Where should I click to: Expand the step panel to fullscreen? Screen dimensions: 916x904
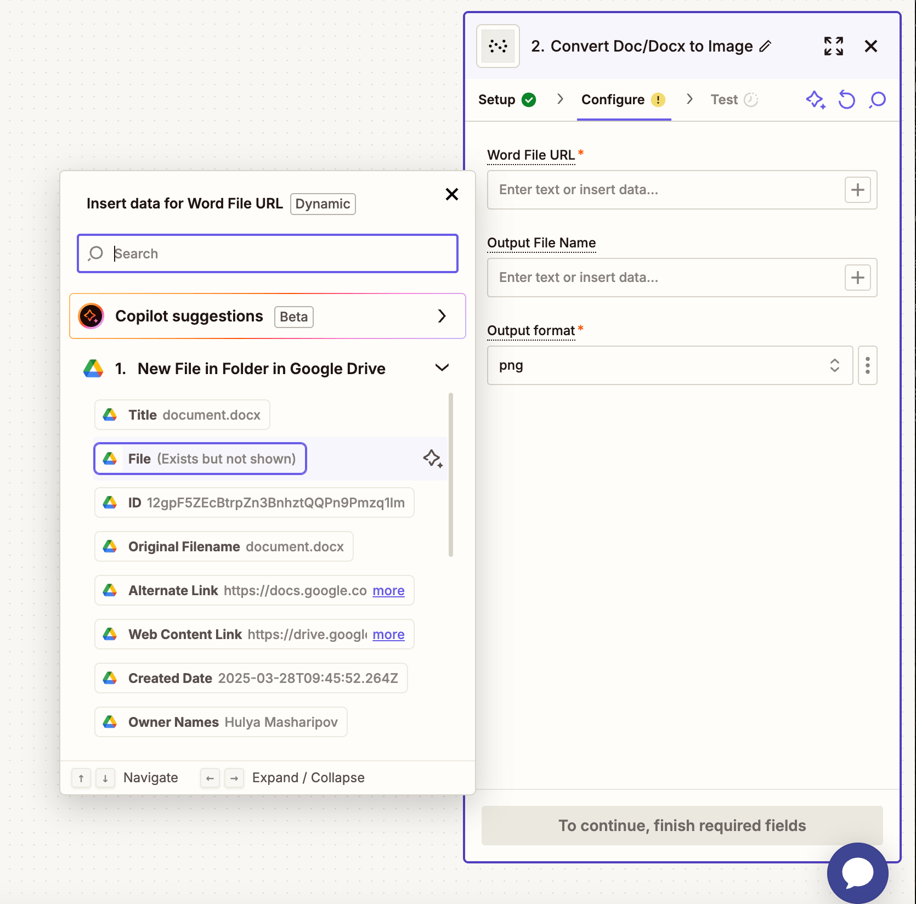click(833, 46)
